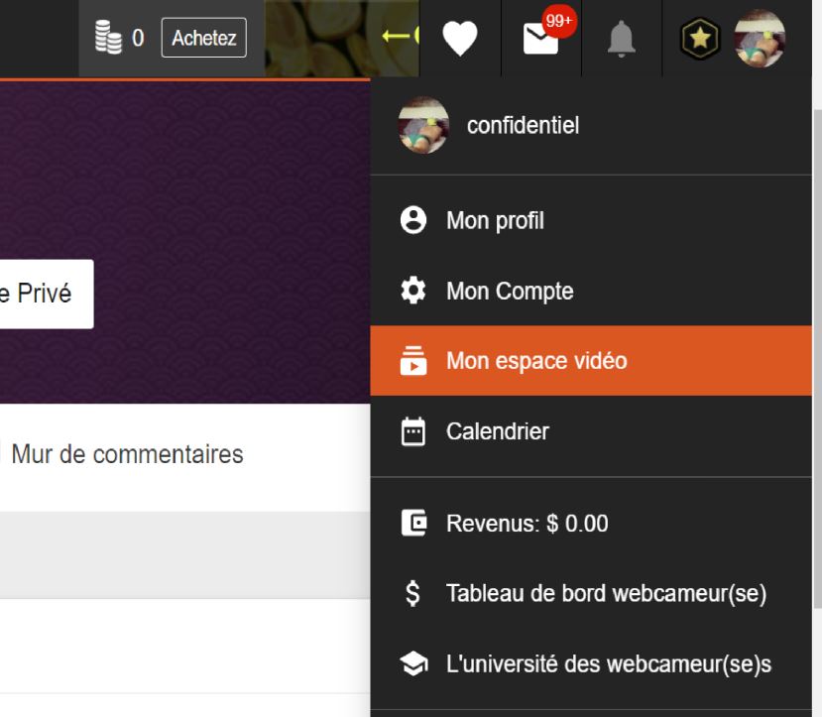Click the gold star badge icon

point(699,39)
